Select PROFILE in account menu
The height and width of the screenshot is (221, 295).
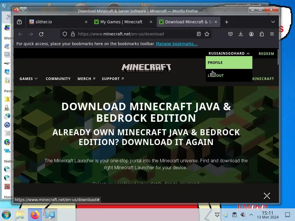[x=229, y=62]
